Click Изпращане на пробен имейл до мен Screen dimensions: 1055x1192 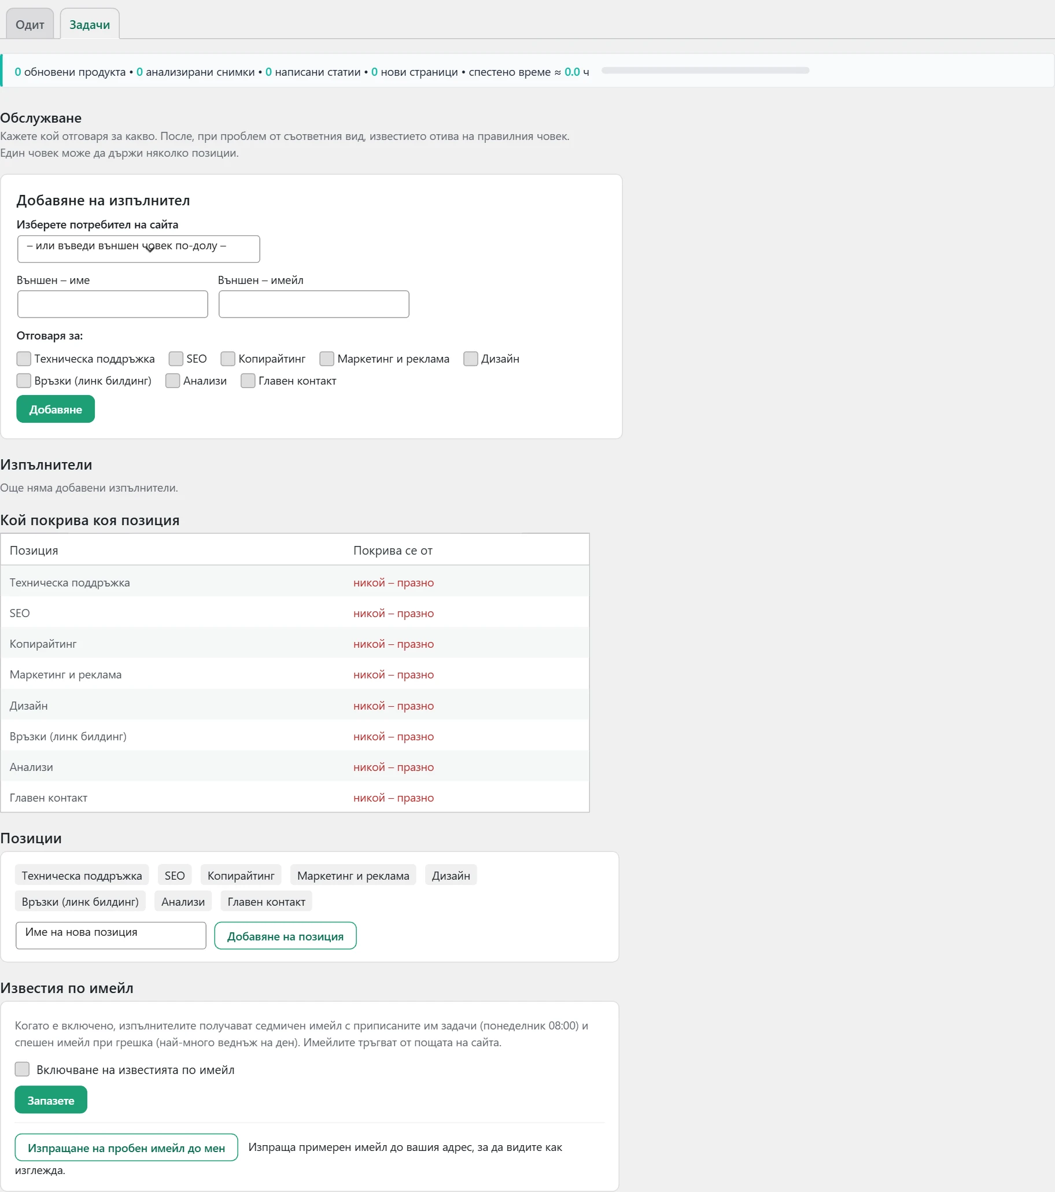tap(126, 1147)
